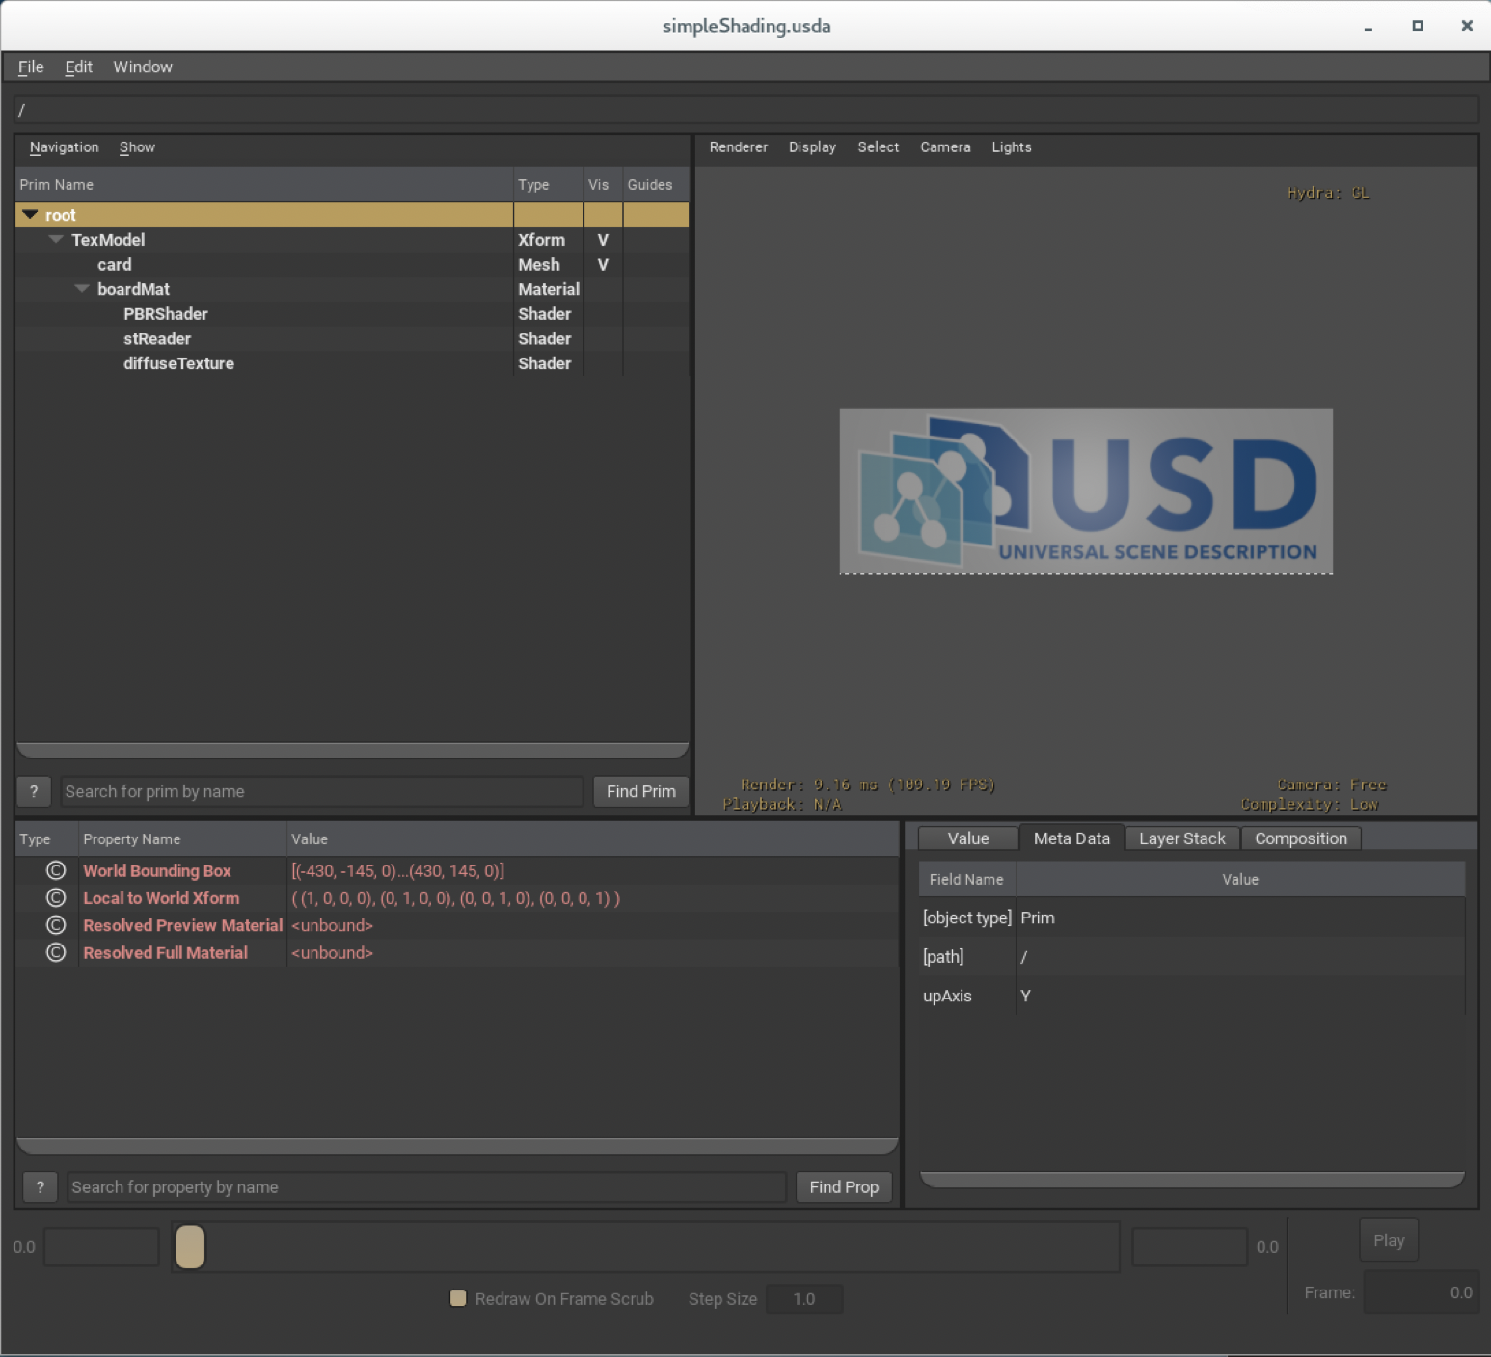Toggle Redraw On Frame Scrub checkbox

coord(459,1298)
